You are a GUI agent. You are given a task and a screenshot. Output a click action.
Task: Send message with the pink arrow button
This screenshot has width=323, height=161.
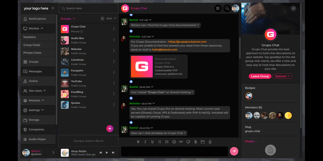coord(234,151)
